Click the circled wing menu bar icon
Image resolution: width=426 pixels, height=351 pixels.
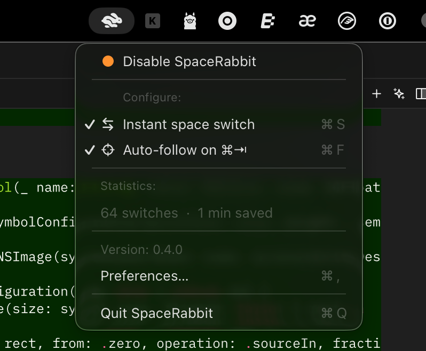[347, 21]
